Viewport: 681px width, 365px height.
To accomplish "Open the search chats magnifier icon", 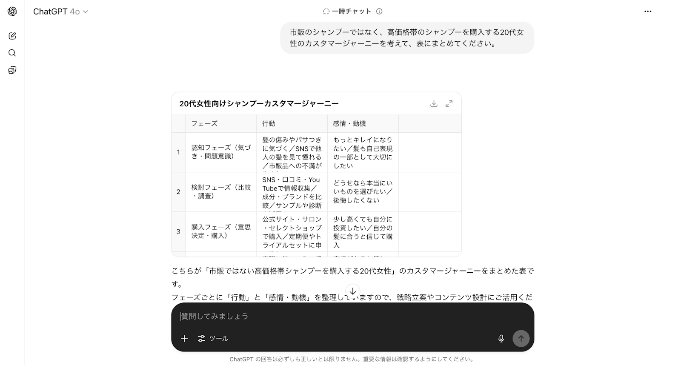I will (x=12, y=53).
